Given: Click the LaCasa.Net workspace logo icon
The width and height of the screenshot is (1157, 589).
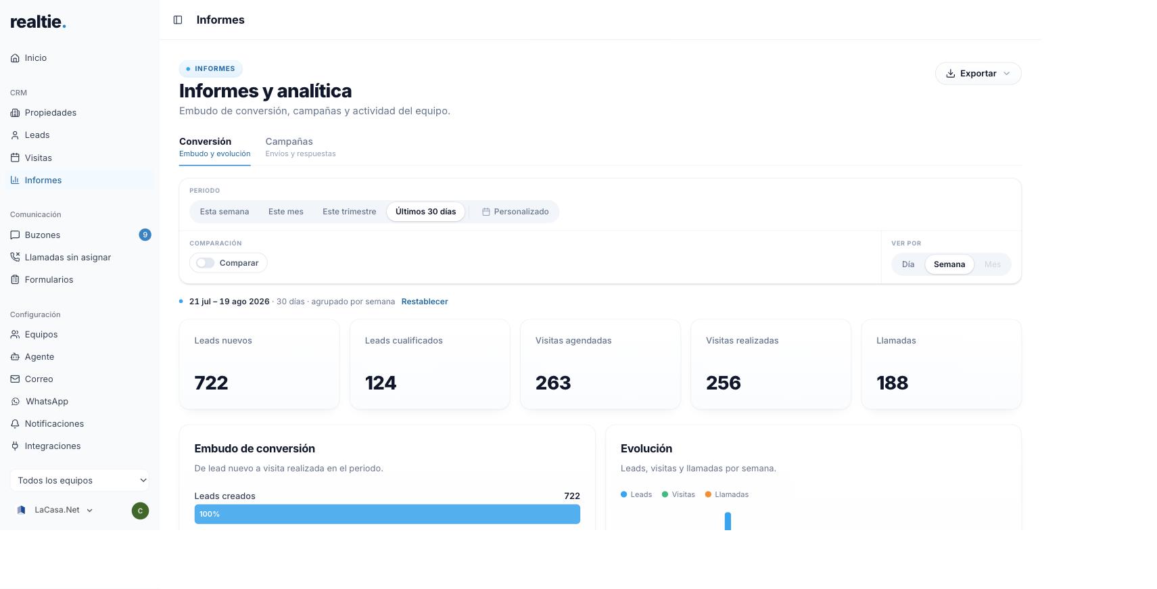Looking at the screenshot, I should (x=21, y=511).
